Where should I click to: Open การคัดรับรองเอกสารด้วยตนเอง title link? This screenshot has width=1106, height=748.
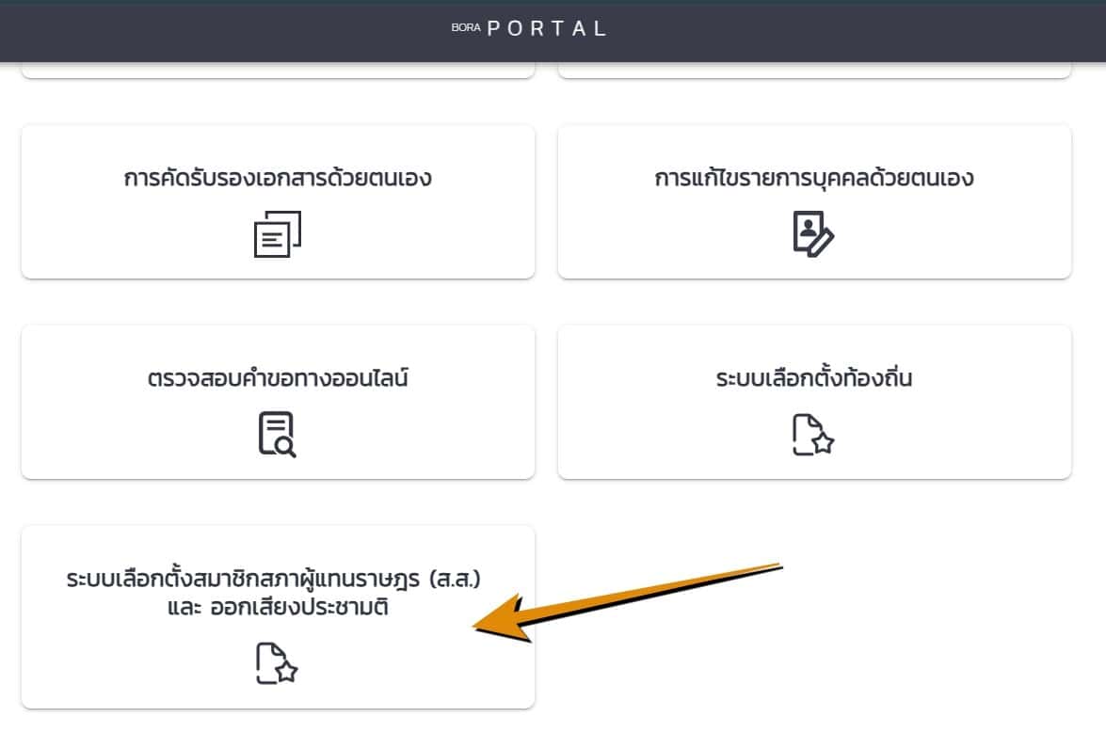coord(277,178)
